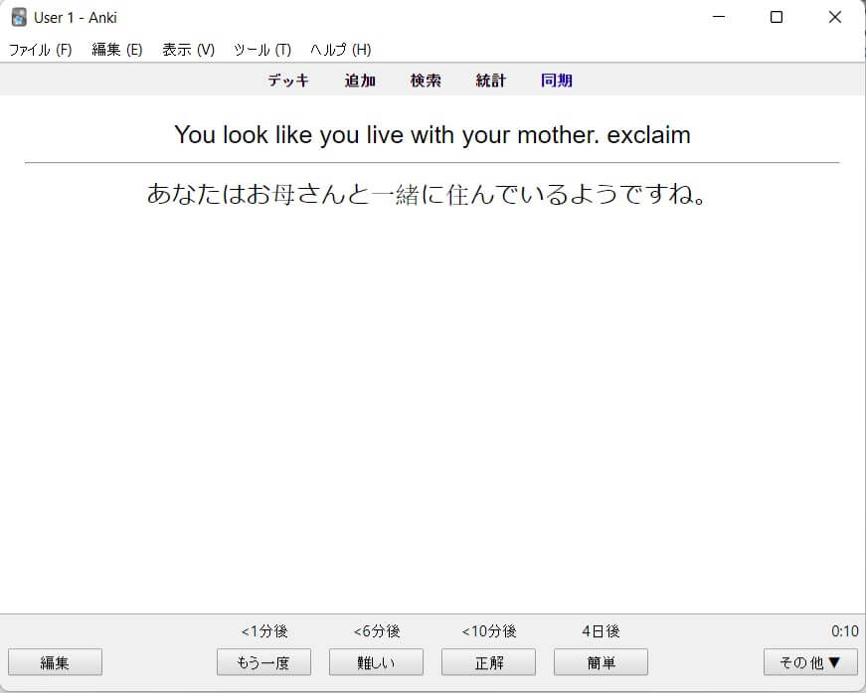Open the ファイル (F) menu
The height and width of the screenshot is (693, 866).
[41, 50]
